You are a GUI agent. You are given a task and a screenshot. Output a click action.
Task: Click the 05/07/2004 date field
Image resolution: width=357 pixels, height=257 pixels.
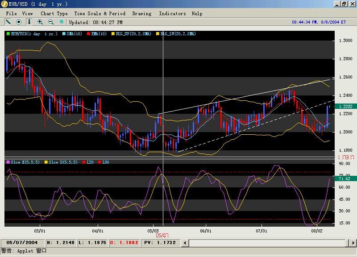(22, 243)
